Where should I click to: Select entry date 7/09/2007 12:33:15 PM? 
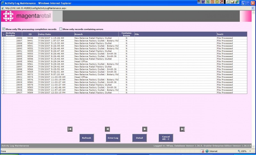[x=56, y=93]
